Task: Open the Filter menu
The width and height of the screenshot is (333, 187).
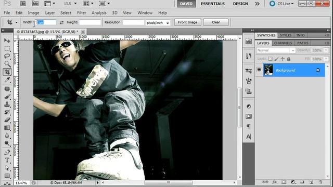Action: (82, 13)
